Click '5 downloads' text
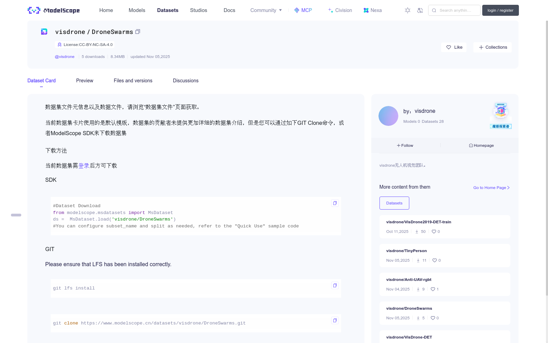548x343 pixels. (x=93, y=57)
